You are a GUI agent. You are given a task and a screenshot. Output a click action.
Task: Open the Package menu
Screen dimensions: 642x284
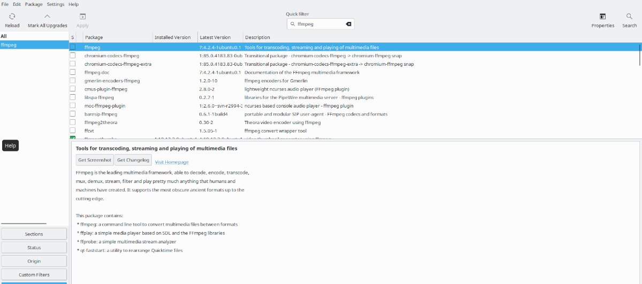pos(34,4)
